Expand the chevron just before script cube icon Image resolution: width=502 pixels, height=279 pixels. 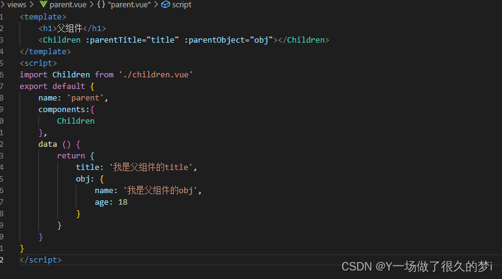pyautogui.click(x=156, y=5)
